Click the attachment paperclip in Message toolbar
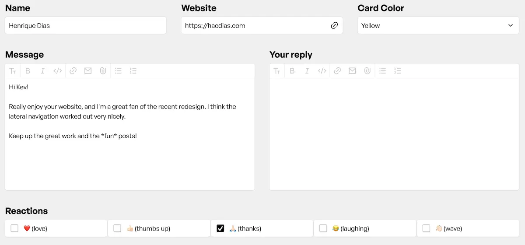525x245 pixels. click(103, 71)
